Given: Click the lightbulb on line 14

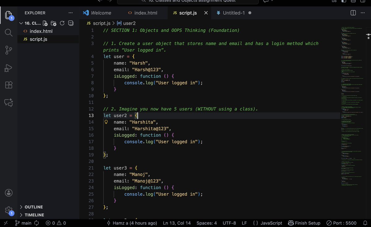Looking at the screenshot, I should (x=106, y=122).
